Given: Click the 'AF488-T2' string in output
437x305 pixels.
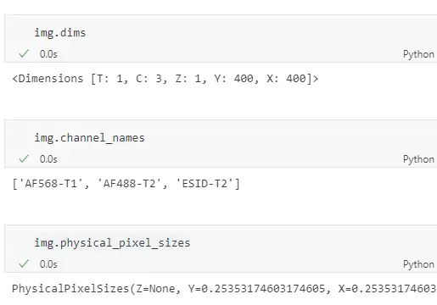Looking at the screenshot, I should point(130,184).
